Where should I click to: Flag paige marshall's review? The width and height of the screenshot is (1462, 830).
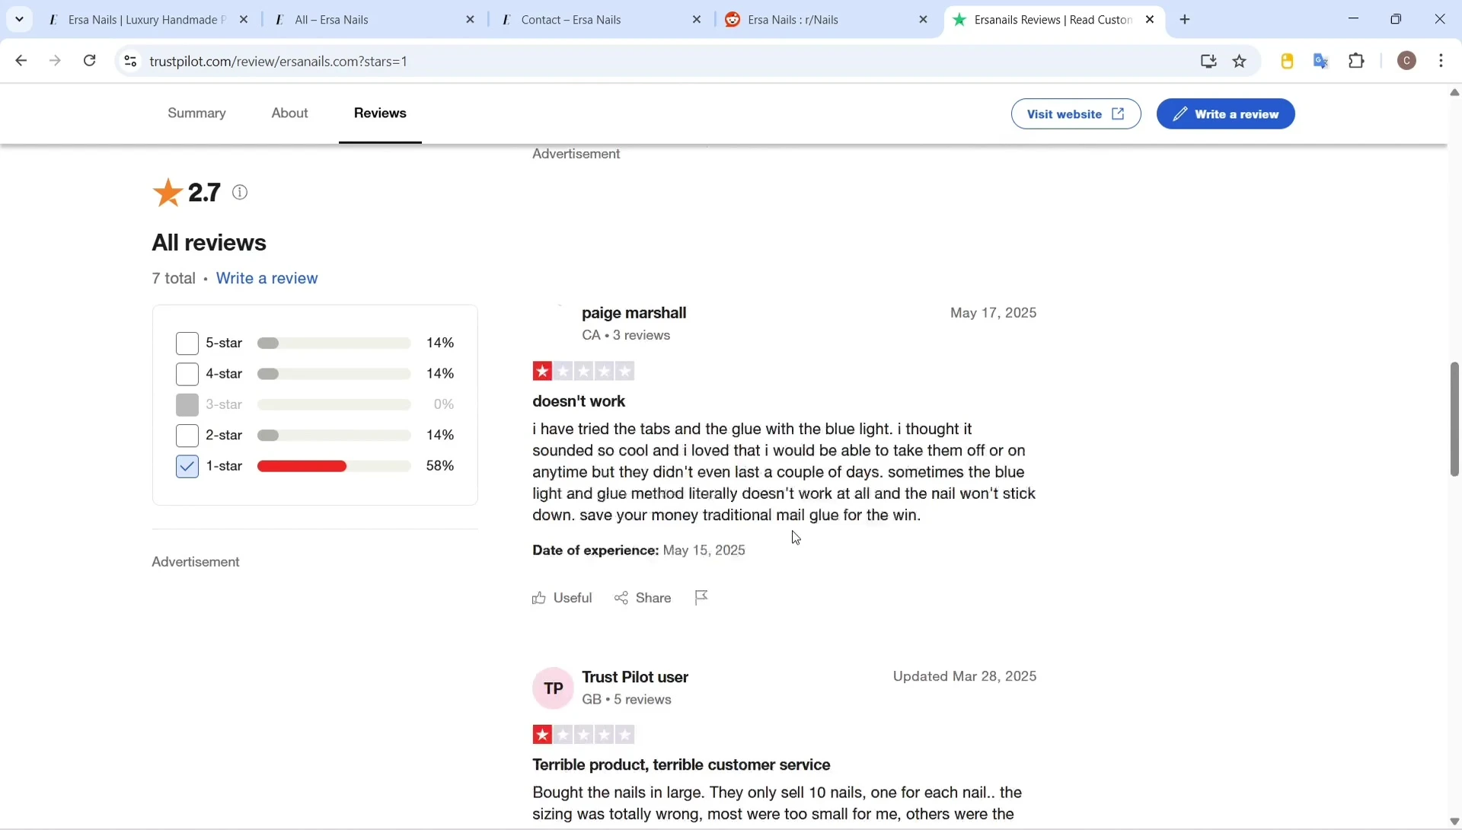coord(702,599)
